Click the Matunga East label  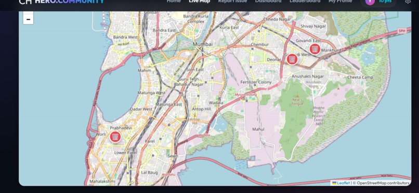pos(168,105)
